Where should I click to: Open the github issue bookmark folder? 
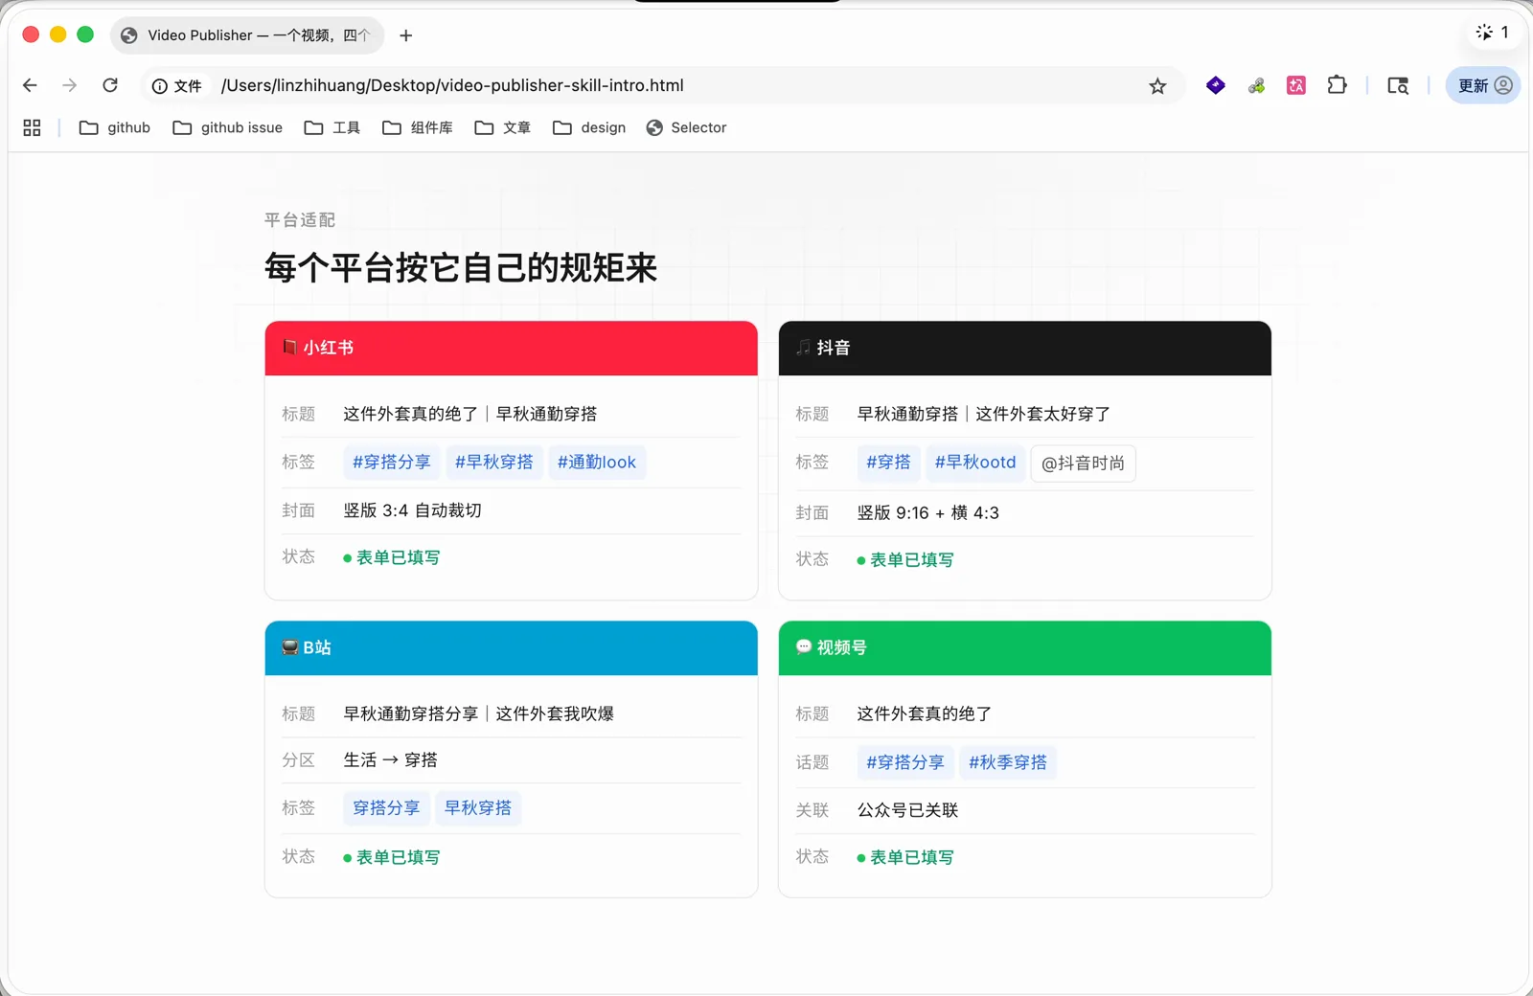pos(227,127)
